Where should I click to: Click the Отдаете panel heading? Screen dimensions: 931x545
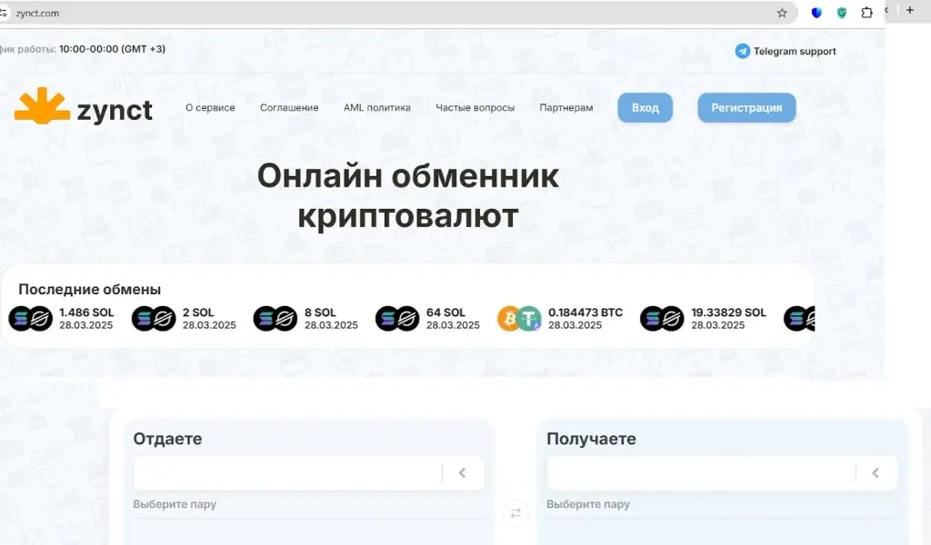[x=167, y=439]
